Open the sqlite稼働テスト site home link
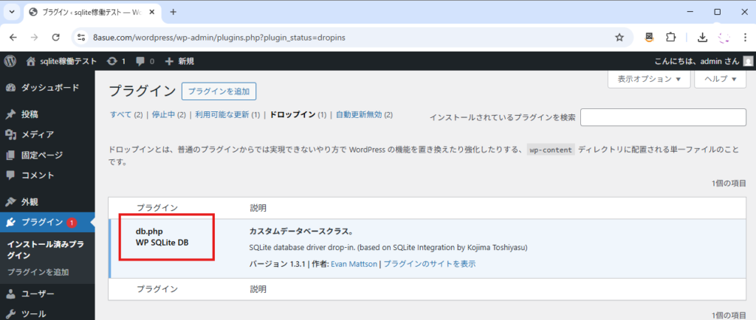 (62, 61)
